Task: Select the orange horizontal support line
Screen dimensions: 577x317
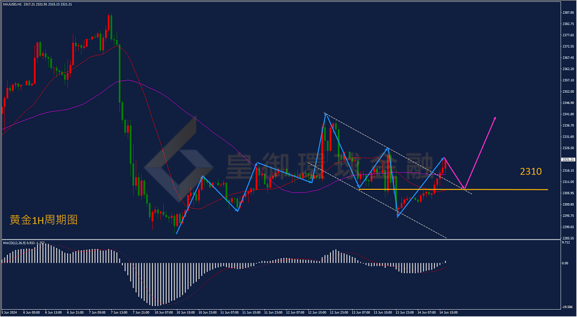Action: pyautogui.click(x=453, y=189)
